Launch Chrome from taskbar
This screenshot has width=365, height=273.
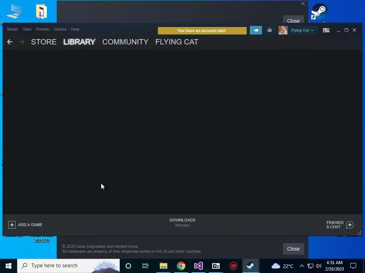[x=181, y=266]
